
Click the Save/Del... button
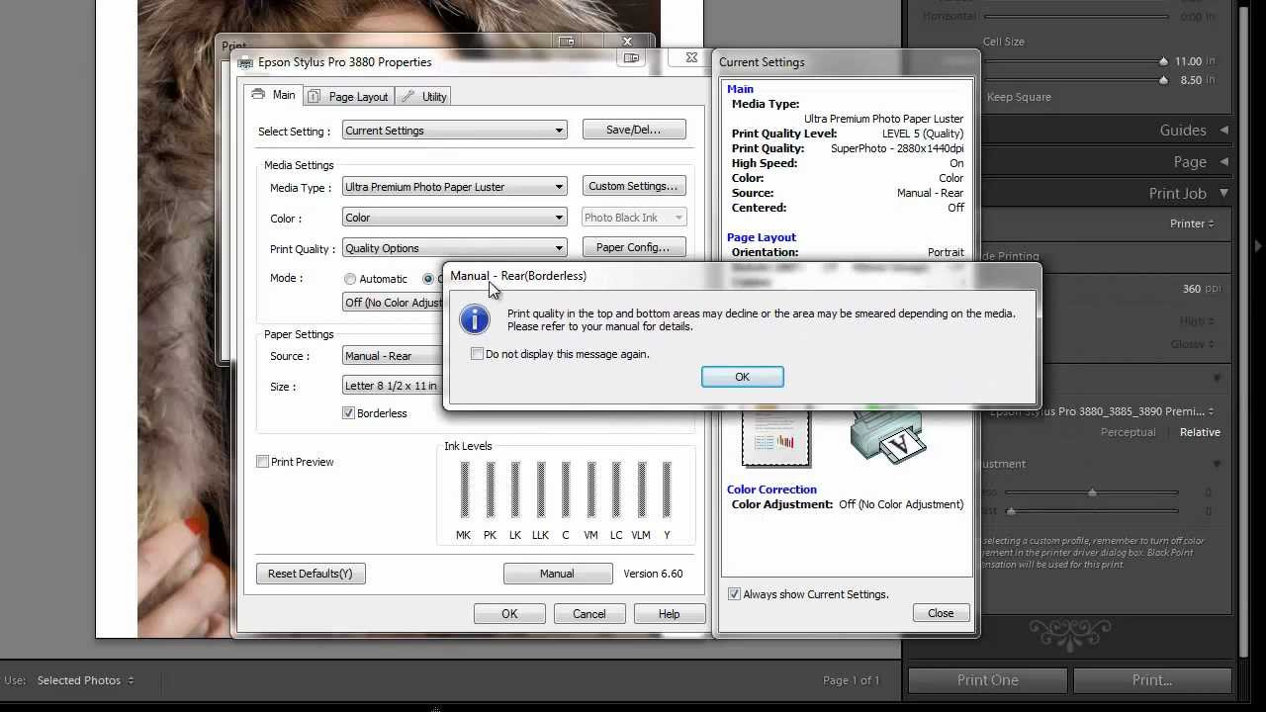633,130
